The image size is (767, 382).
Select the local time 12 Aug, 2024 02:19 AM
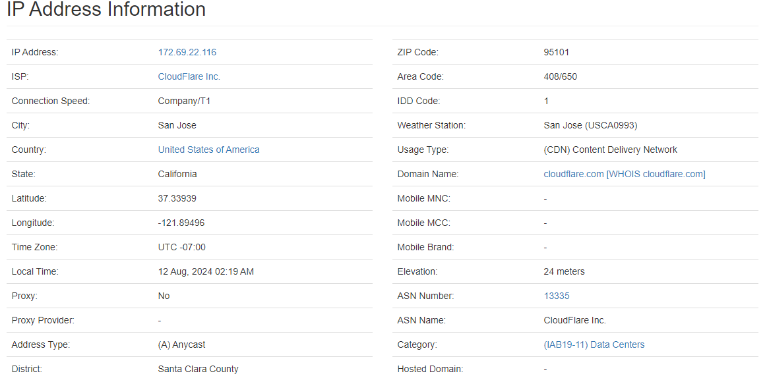(206, 271)
